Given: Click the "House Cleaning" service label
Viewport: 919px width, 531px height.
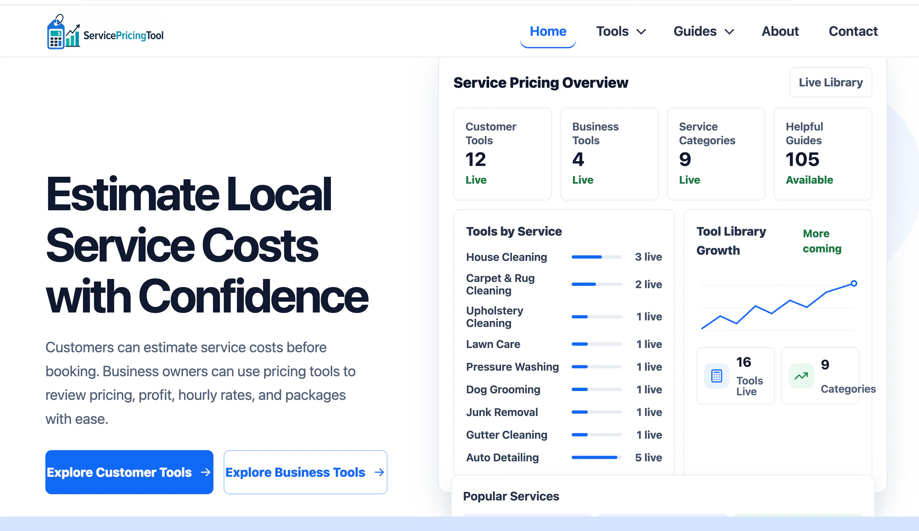Looking at the screenshot, I should point(507,257).
